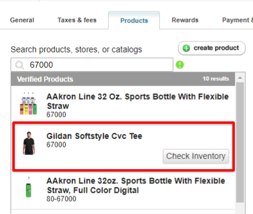Switch to the Taxes & fees tab
Image resolution: width=253 pixels, height=214 pixels.
(77, 20)
